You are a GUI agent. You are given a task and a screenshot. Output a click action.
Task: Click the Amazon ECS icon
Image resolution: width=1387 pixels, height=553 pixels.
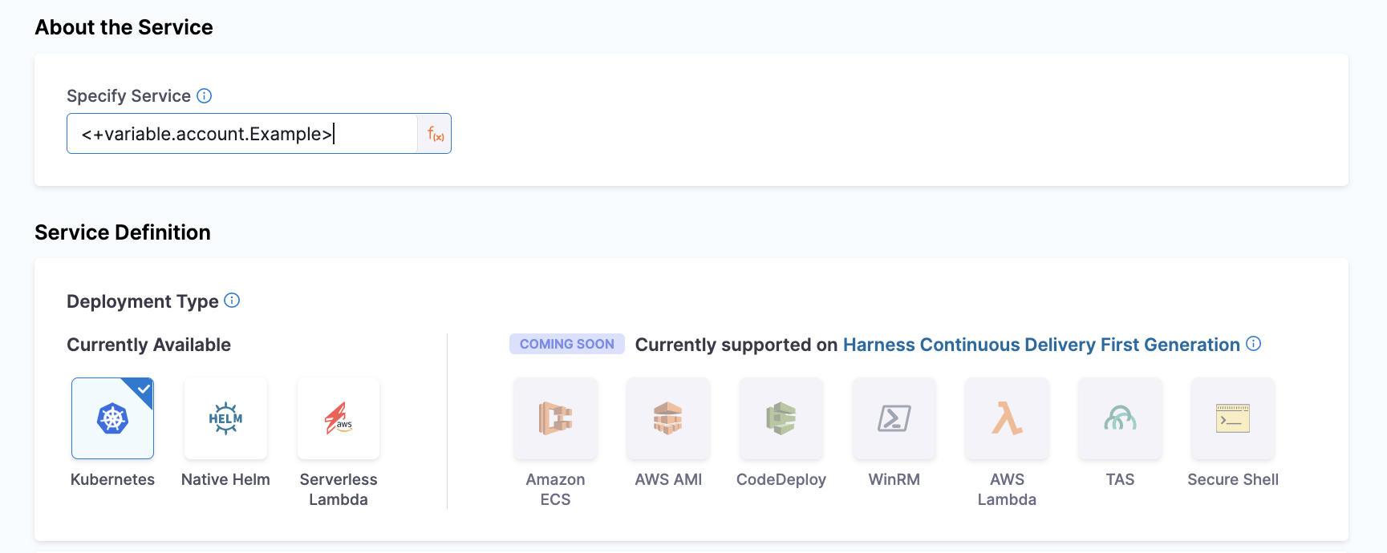pos(555,418)
